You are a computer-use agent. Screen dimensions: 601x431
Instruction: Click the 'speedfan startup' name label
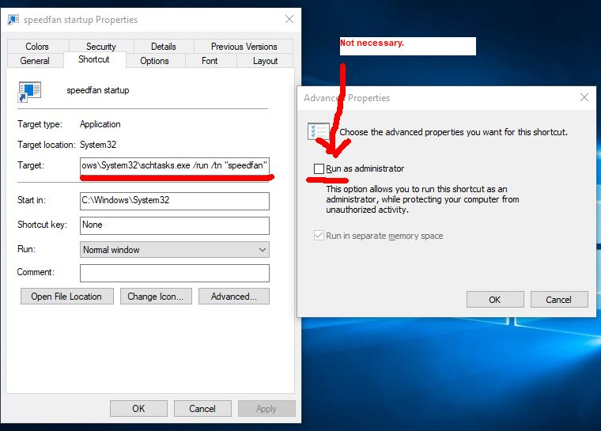coord(98,90)
